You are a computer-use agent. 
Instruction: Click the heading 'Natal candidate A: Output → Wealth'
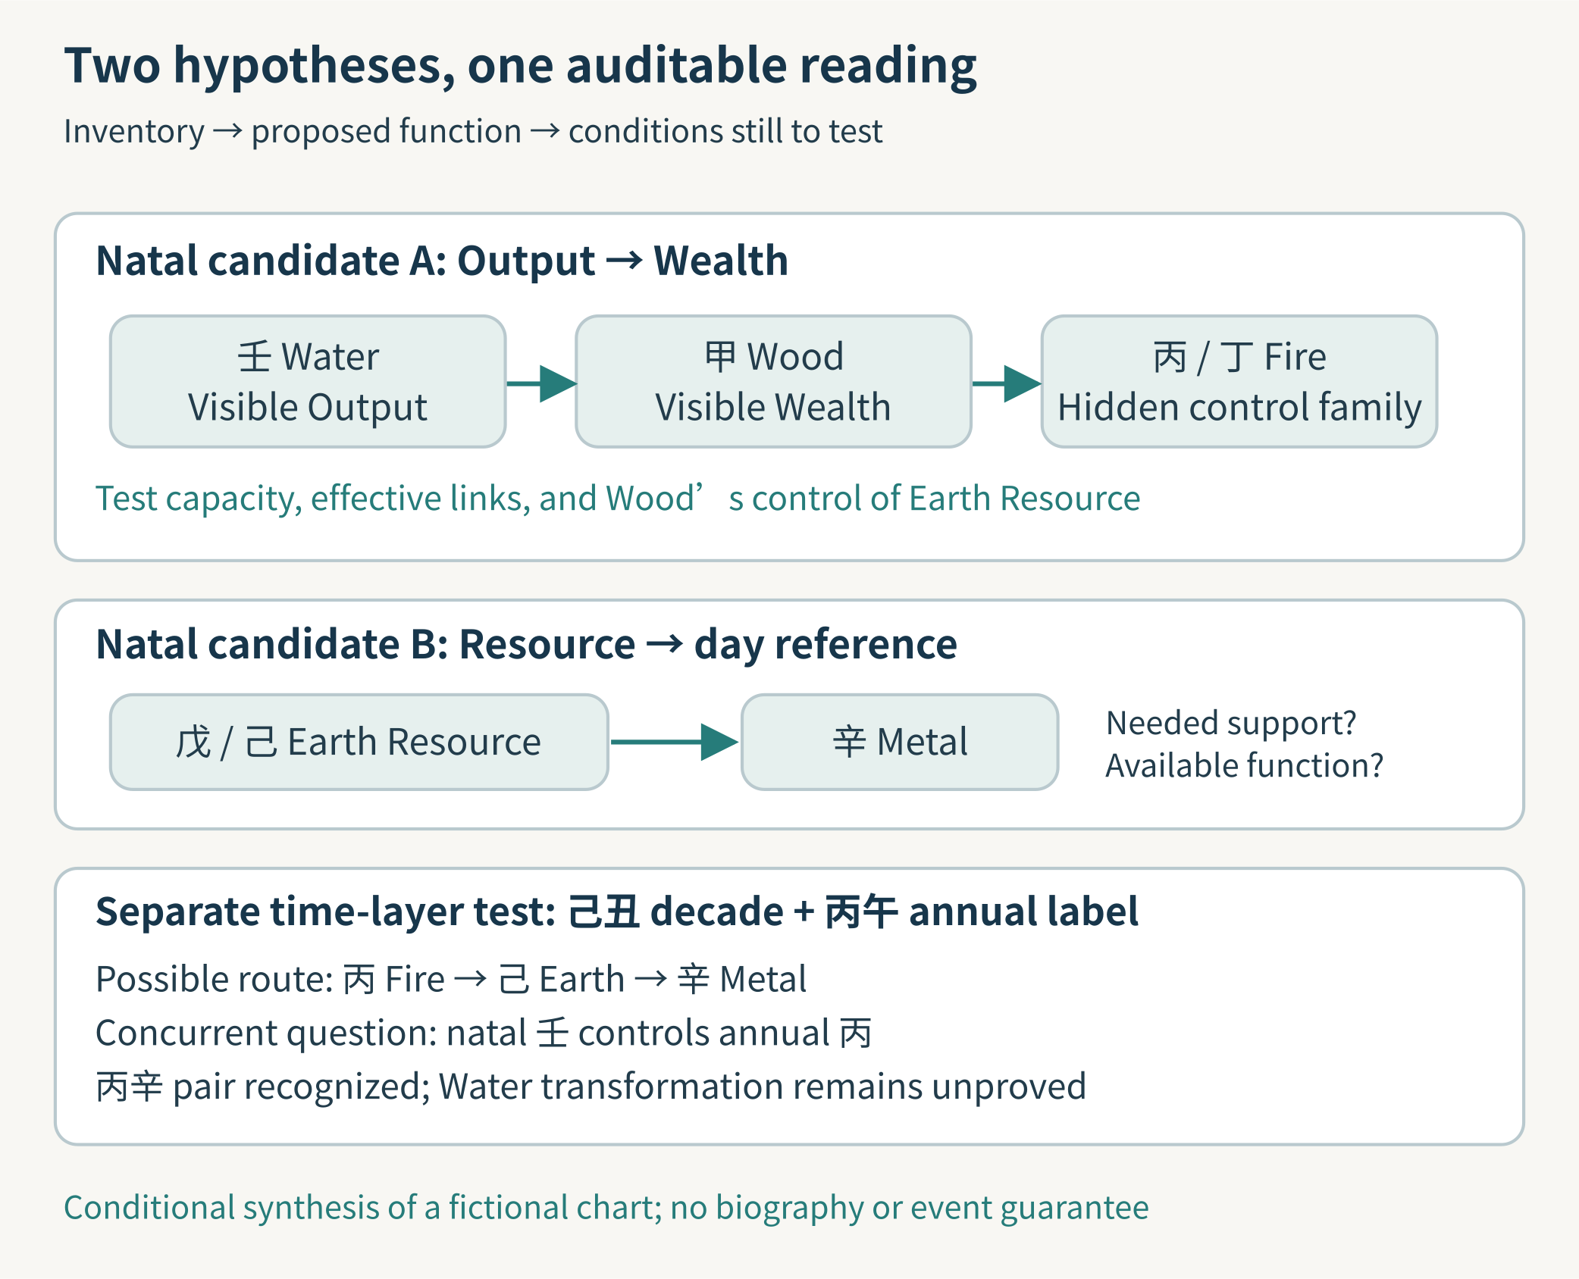[x=442, y=261]
